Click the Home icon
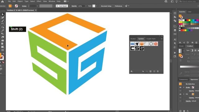 coord(2,2)
